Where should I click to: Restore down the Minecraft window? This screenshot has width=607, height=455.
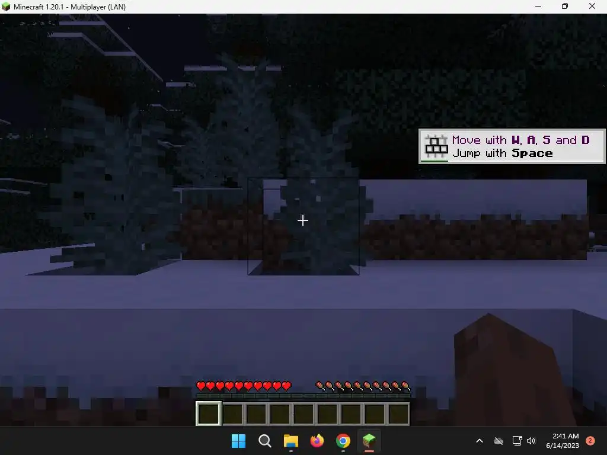click(x=565, y=7)
